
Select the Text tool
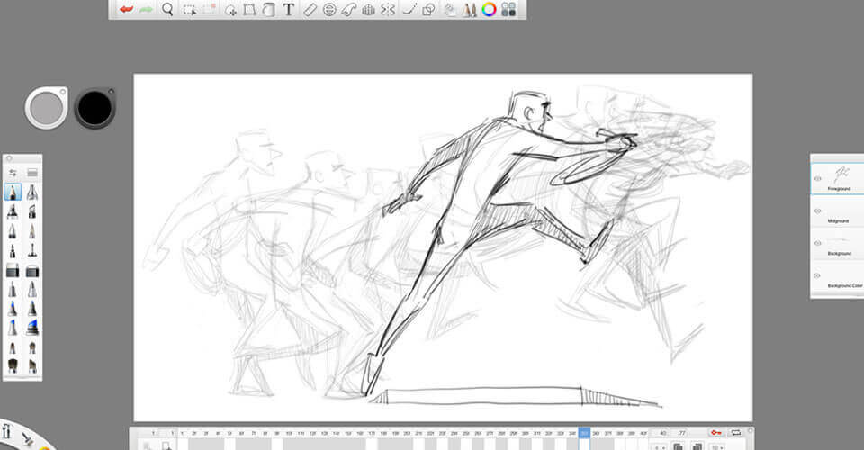(x=289, y=10)
